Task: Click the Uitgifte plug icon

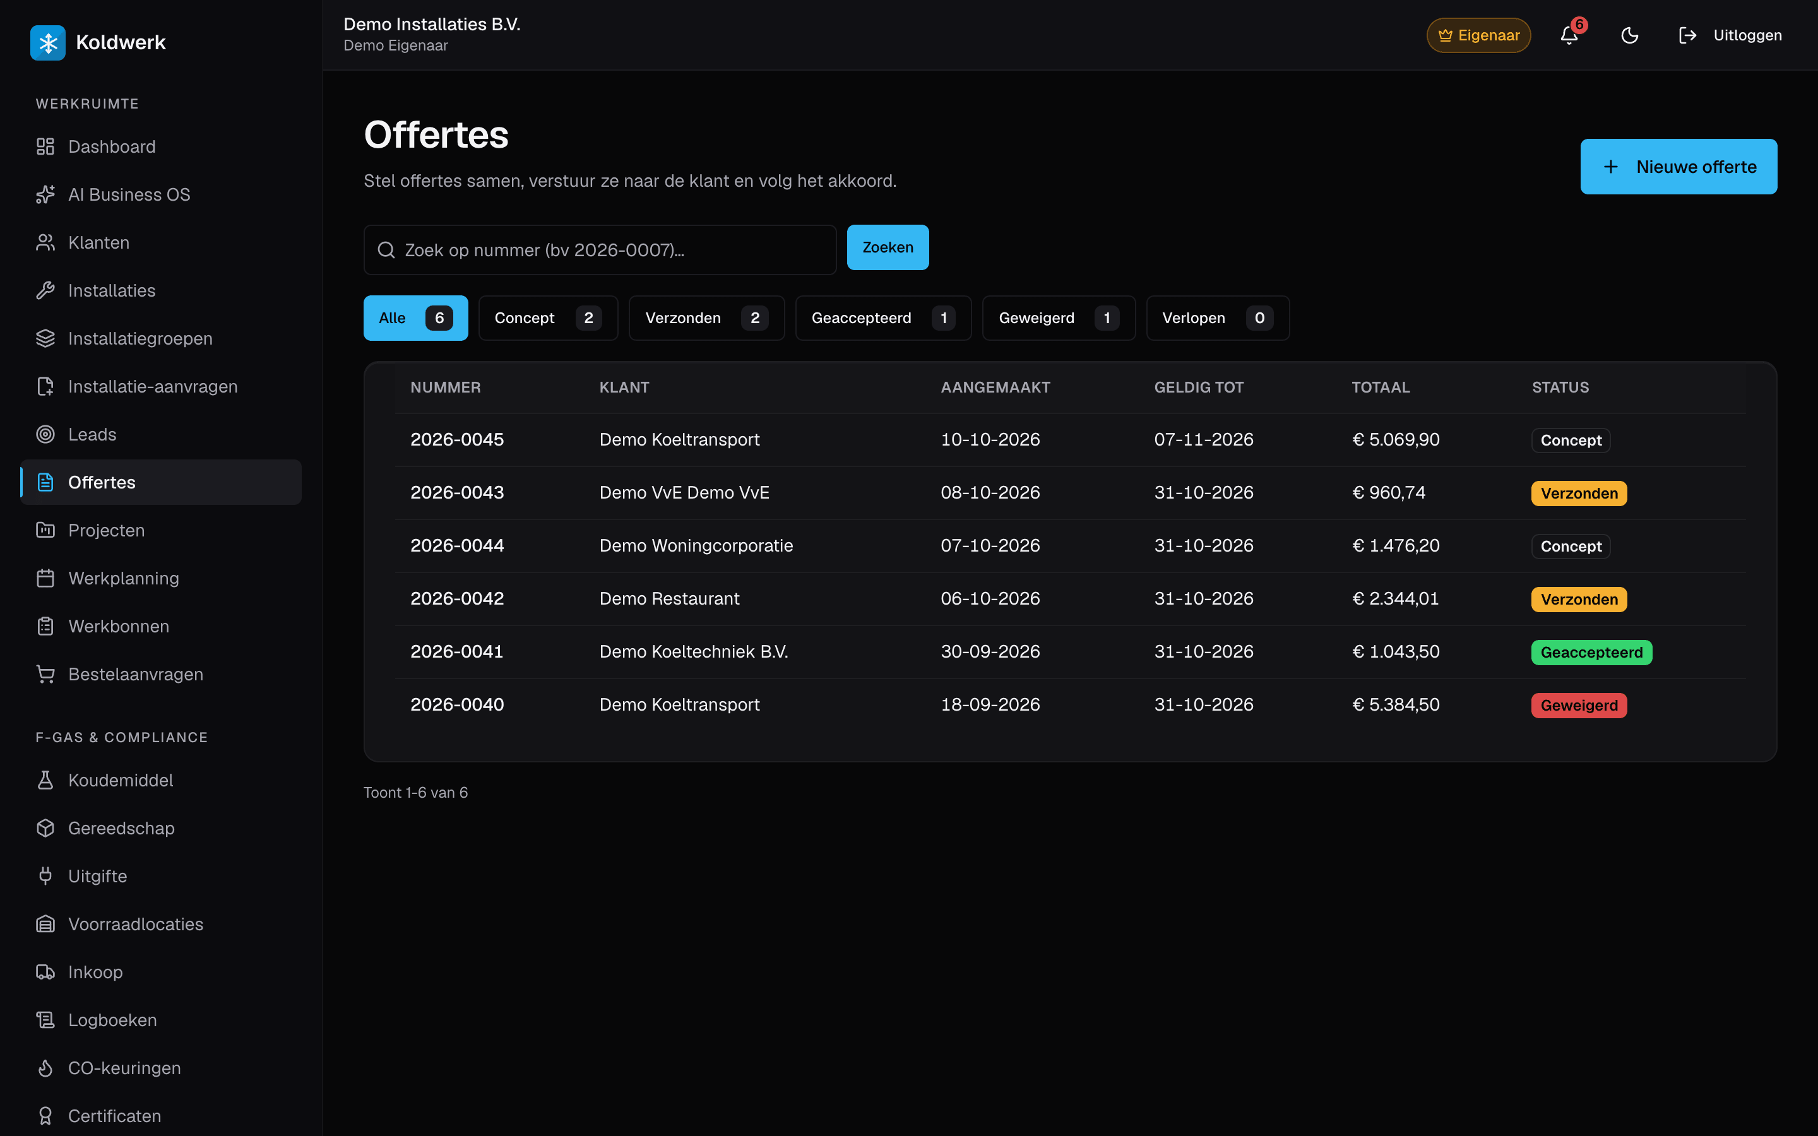Action: [46, 876]
